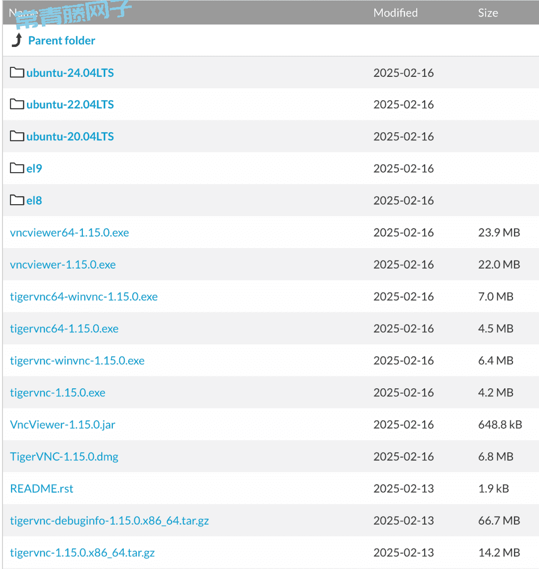Download tigervnc-1.15.0.exe
The height and width of the screenshot is (569, 539).
(x=58, y=392)
